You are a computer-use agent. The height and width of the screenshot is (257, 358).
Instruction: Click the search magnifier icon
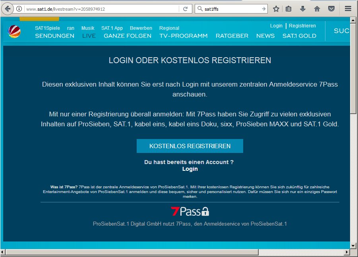(x=200, y=9)
